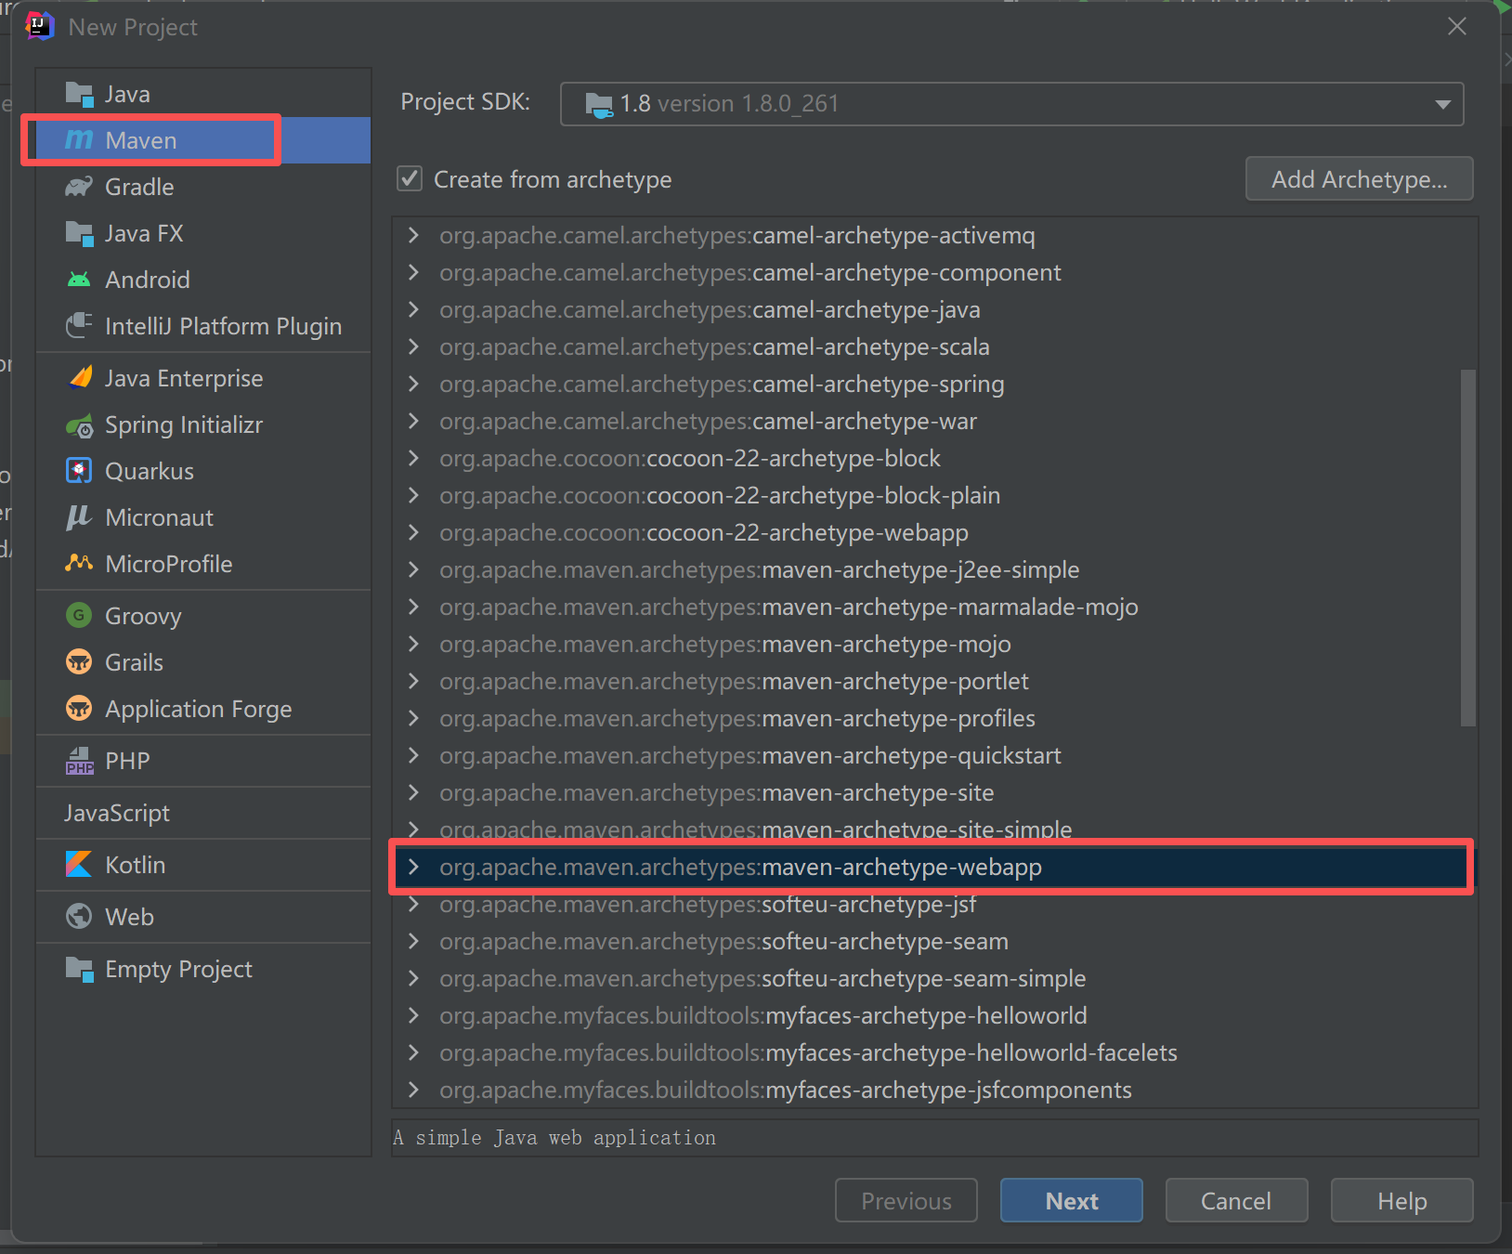Click the Gradle elephant icon

[x=79, y=187]
